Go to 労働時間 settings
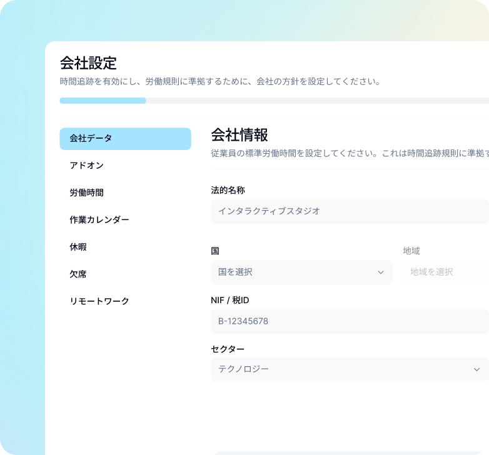The width and height of the screenshot is (489, 455). [x=87, y=192]
